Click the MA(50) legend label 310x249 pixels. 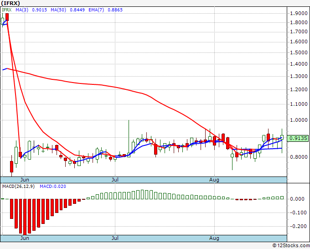[x=58, y=10]
